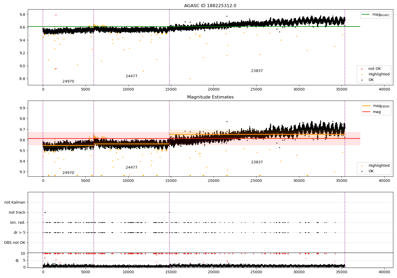Click the 24970 label in the top plot
The height and width of the screenshot is (278, 397).
pos(68,82)
